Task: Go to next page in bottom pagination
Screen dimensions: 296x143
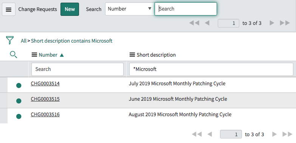Action: click(274, 134)
